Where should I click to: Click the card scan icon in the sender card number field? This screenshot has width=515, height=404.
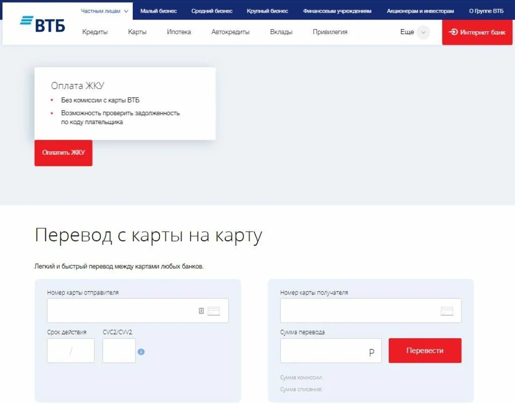201,311
